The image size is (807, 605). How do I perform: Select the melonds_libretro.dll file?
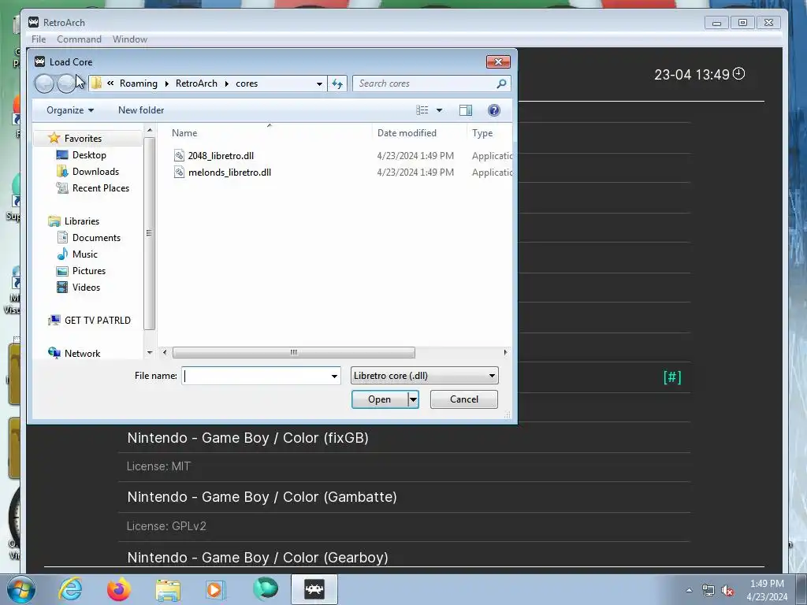(x=229, y=173)
